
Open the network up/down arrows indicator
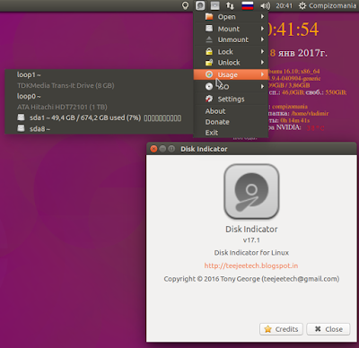(x=230, y=5)
